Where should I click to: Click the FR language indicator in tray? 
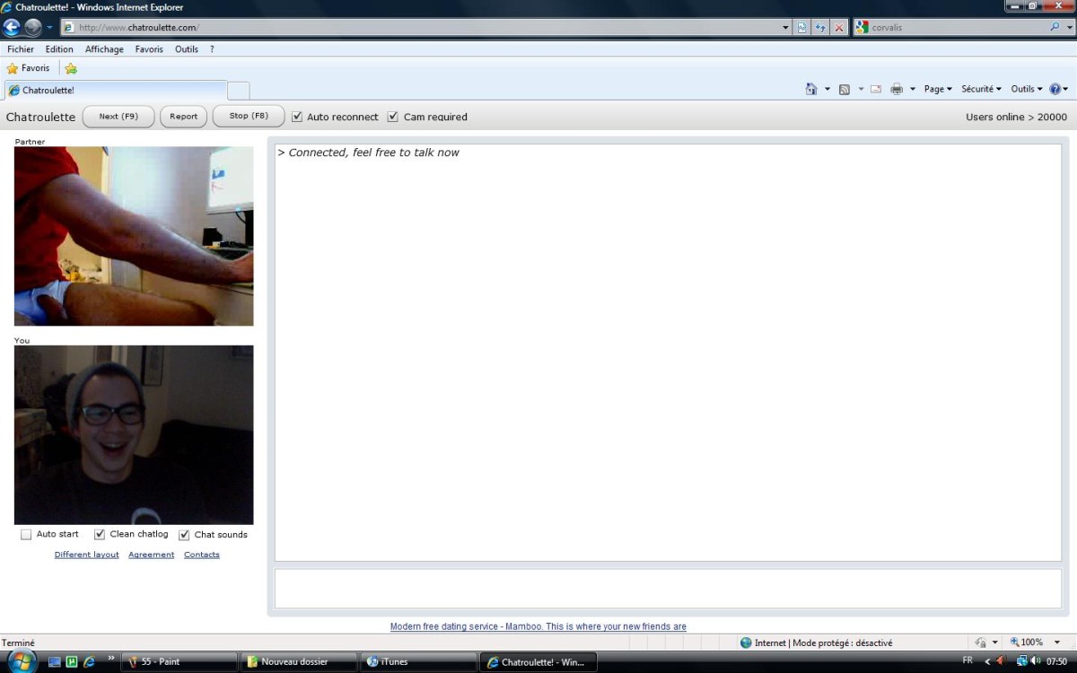(968, 660)
